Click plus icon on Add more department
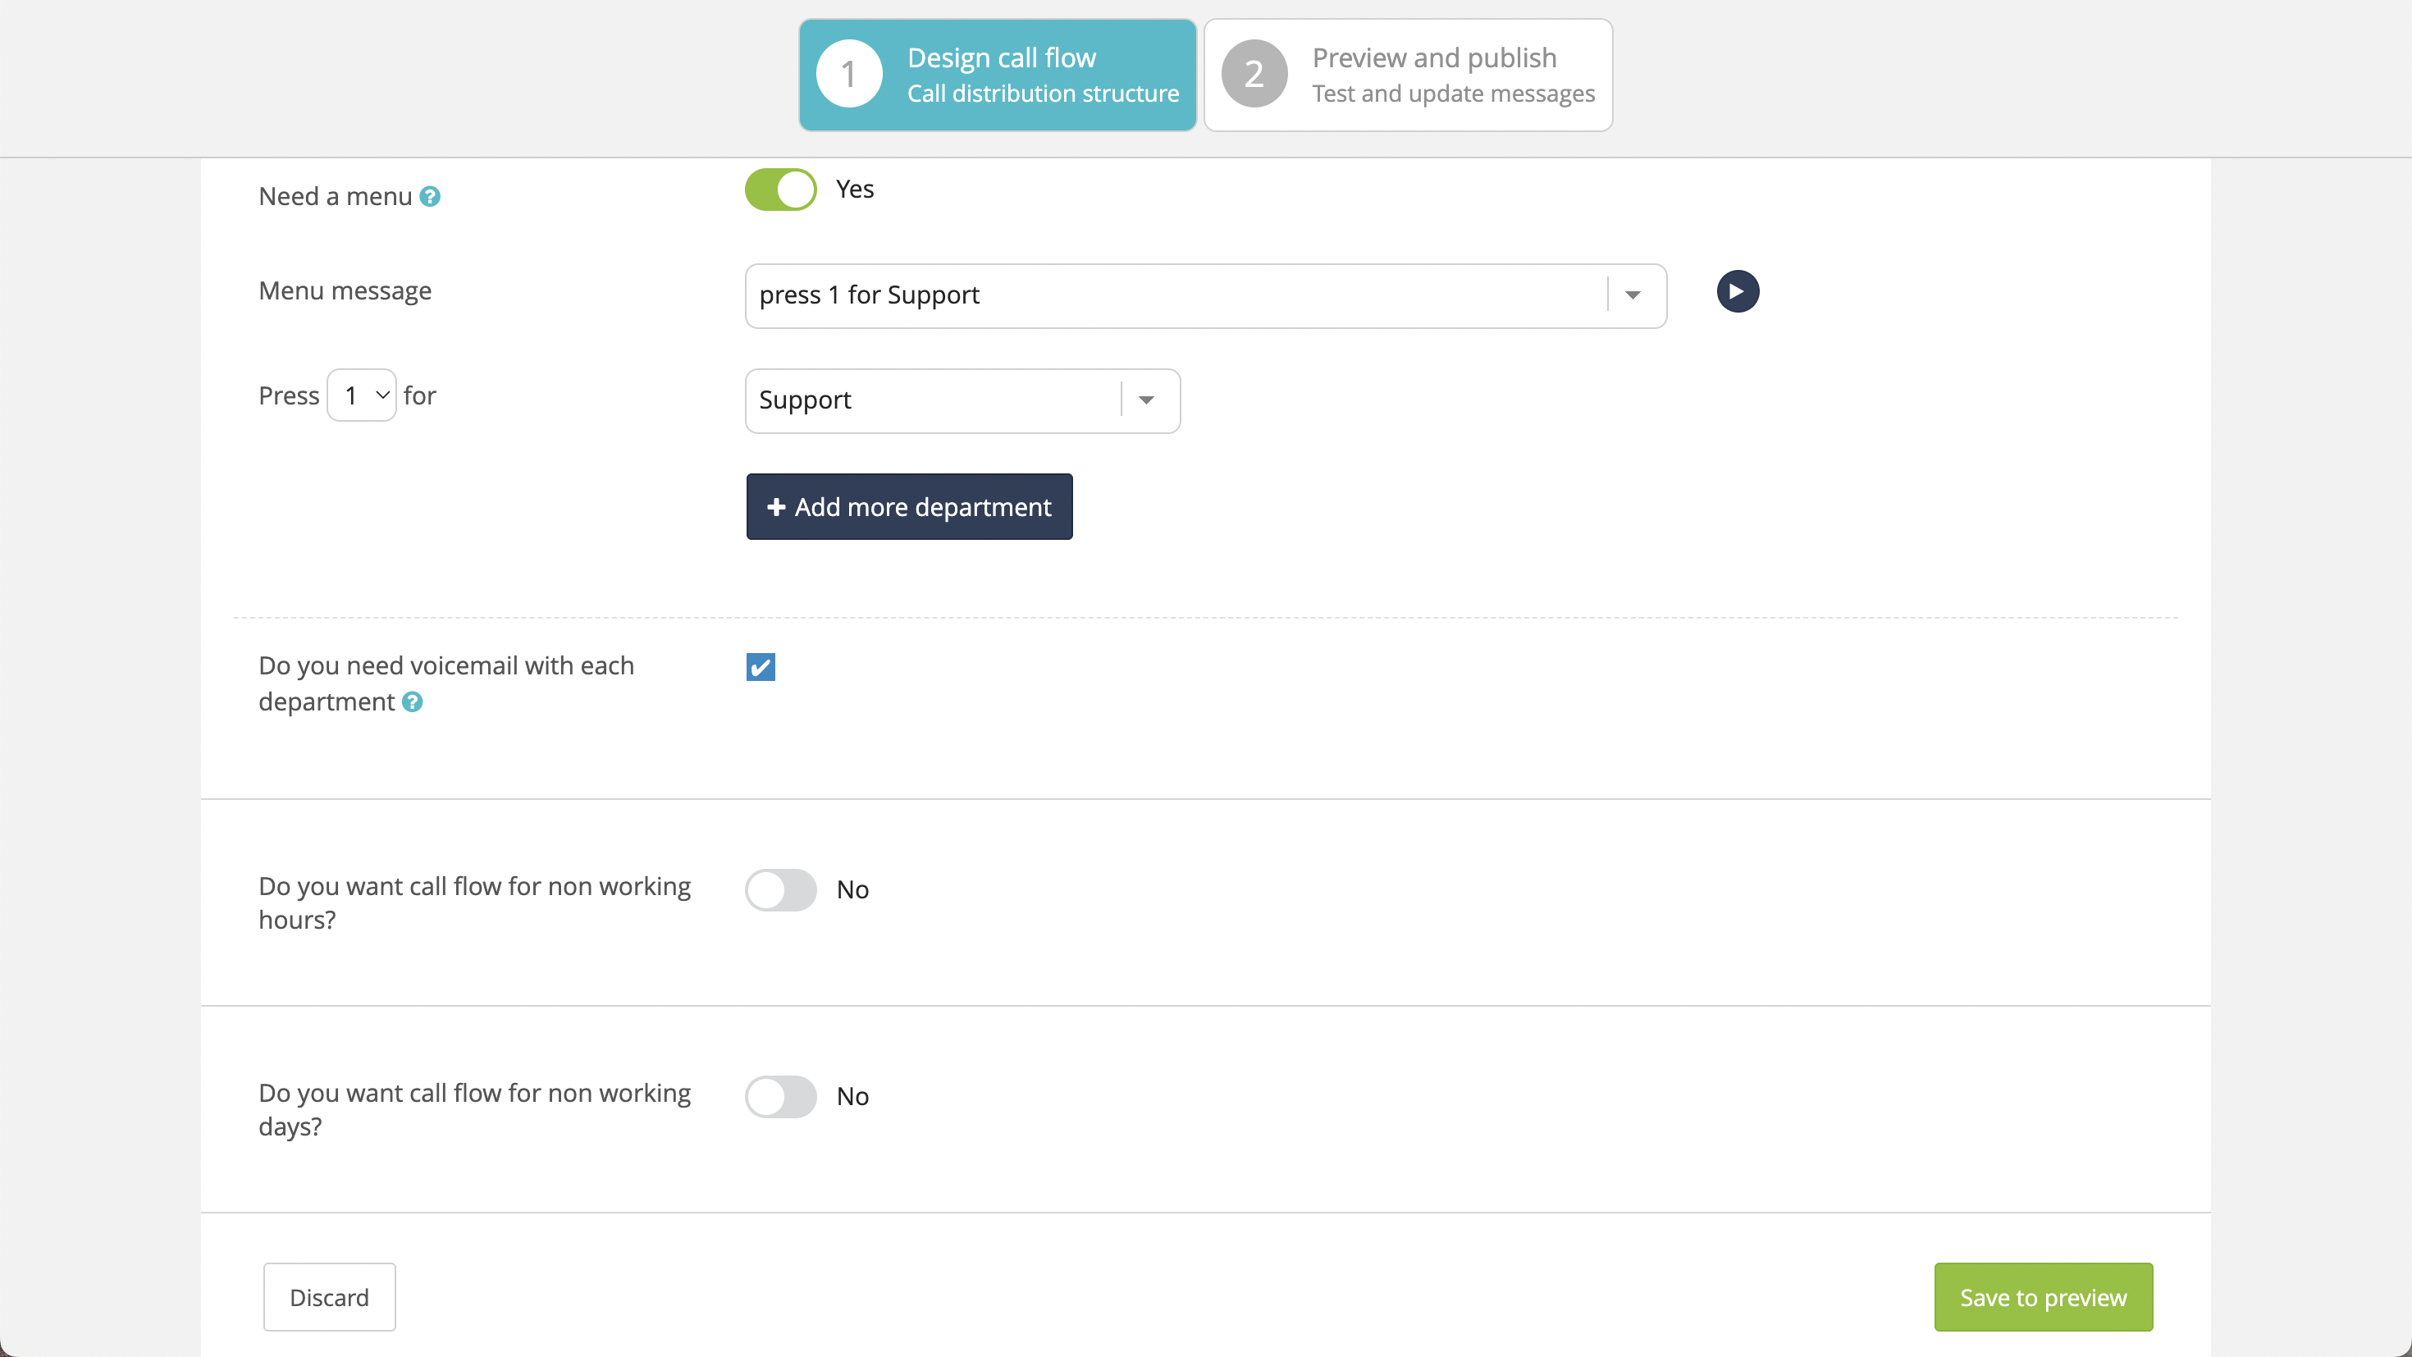2412x1357 pixels. pos(775,507)
